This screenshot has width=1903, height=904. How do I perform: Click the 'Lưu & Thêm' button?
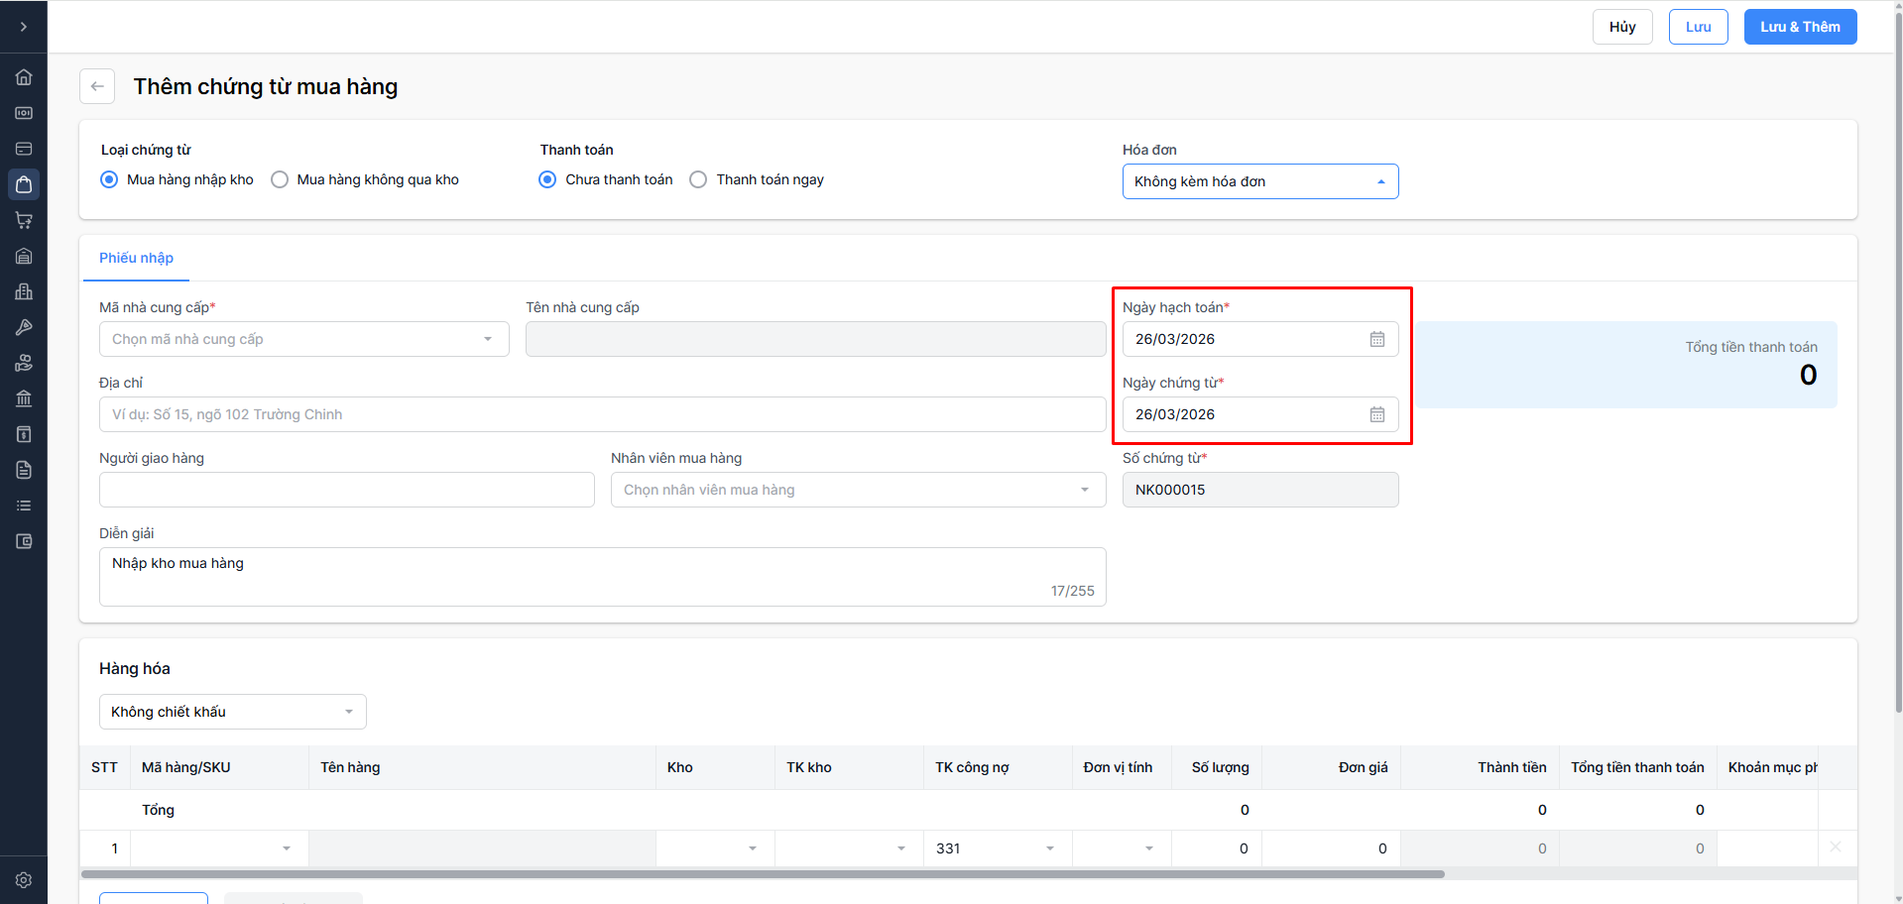point(1800,27)
